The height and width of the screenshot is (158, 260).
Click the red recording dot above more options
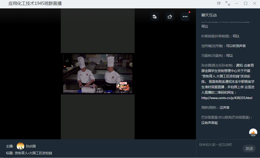(189, 12)
